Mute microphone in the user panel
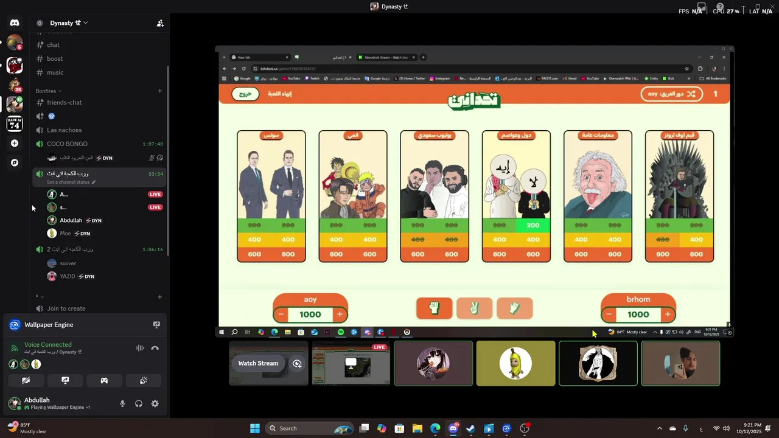The image size is (779, 438). click(x=122, y=403)
